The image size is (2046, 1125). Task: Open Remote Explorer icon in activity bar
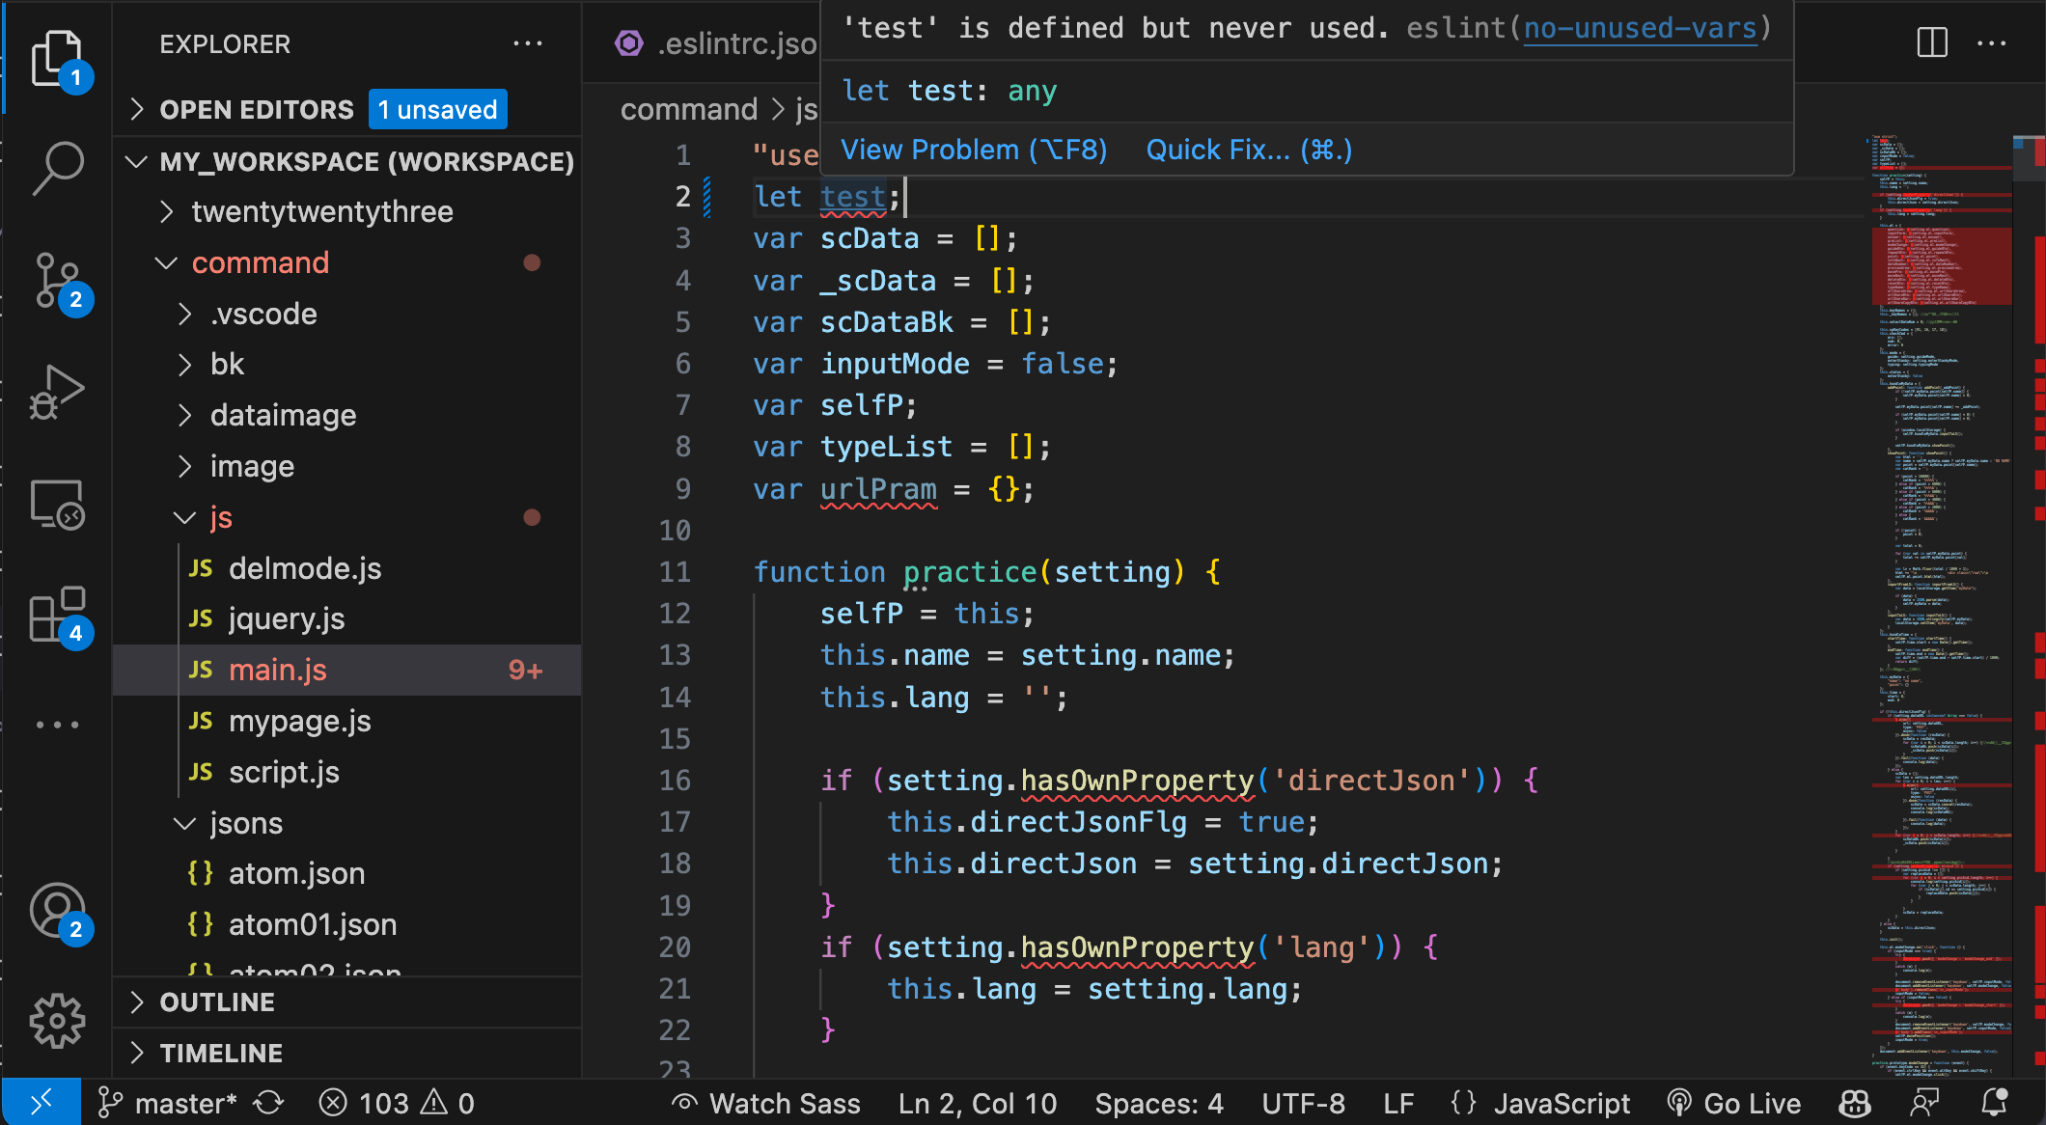click(x=58, y=505)
